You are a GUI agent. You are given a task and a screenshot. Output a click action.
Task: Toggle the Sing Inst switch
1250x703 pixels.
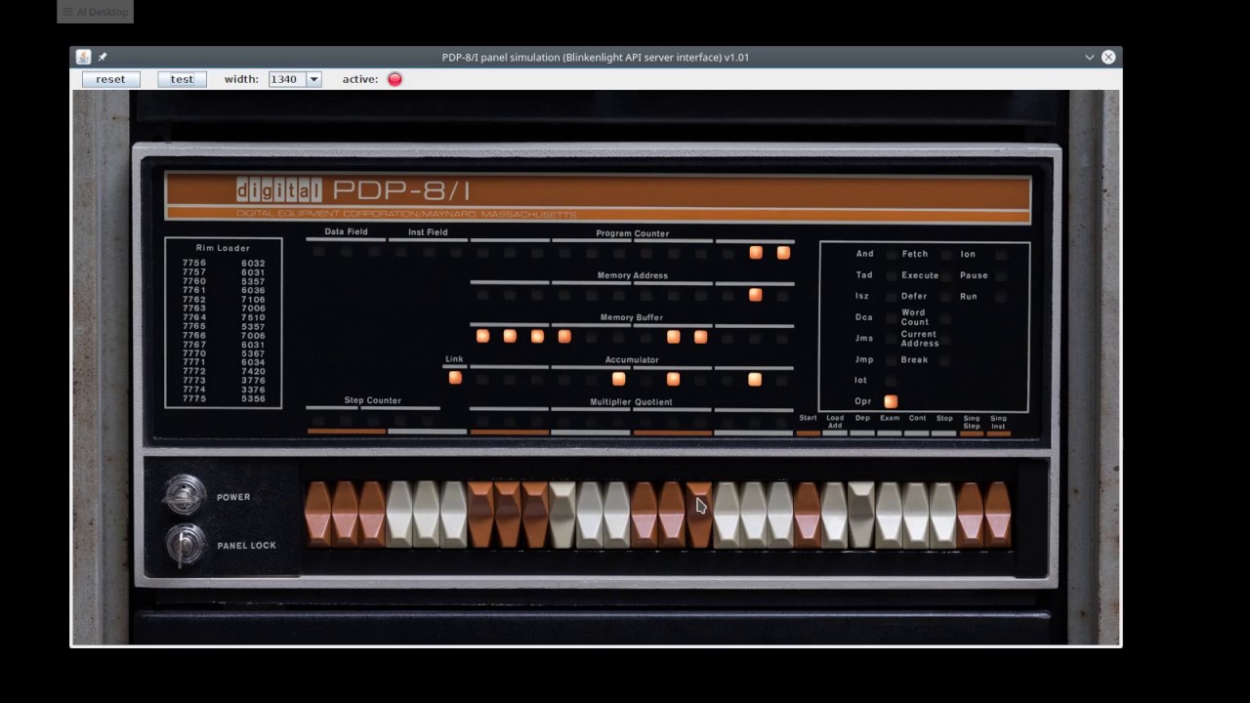pyautogui.click(x=997, y=514)
